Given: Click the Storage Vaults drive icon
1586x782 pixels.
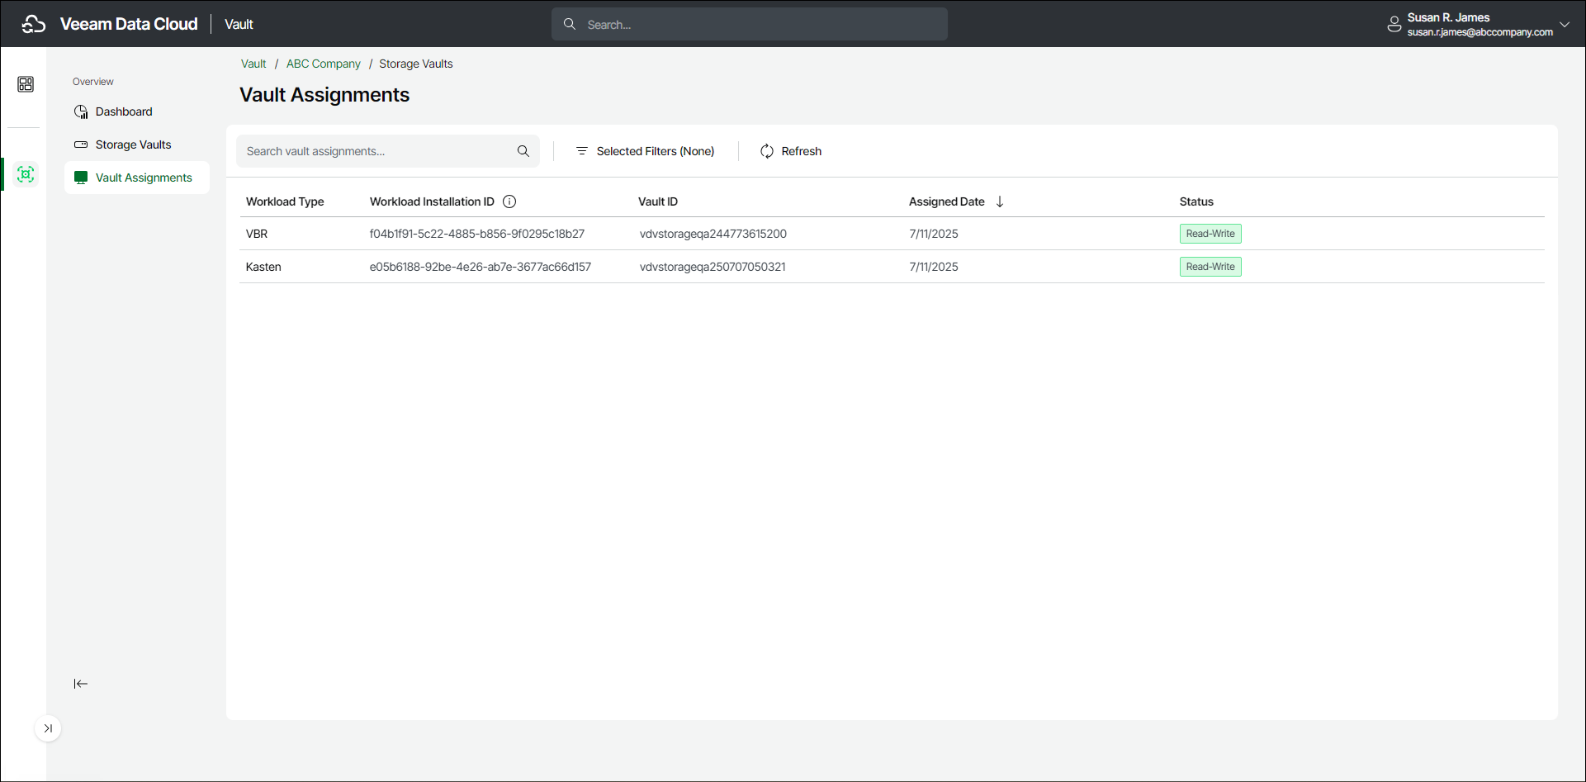Looking at the screenshot, I should pyautogui.click(x=81, y=145).
